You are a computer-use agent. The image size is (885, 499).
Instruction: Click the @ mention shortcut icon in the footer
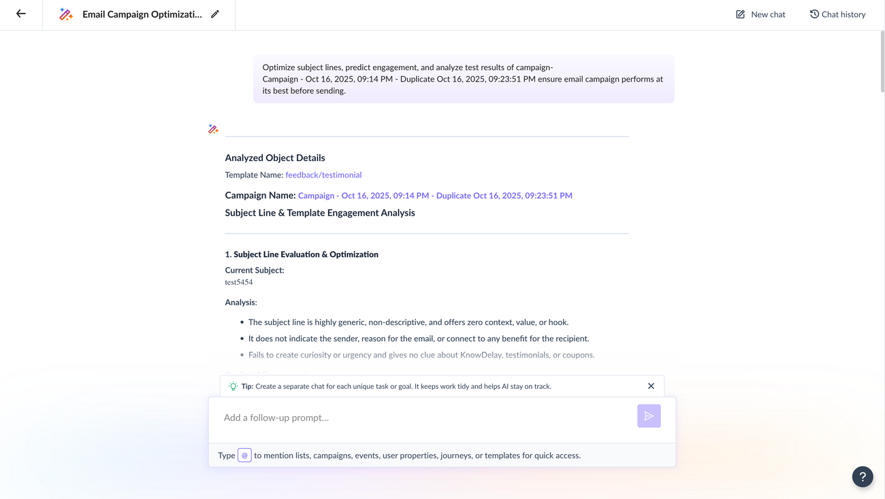244,455
